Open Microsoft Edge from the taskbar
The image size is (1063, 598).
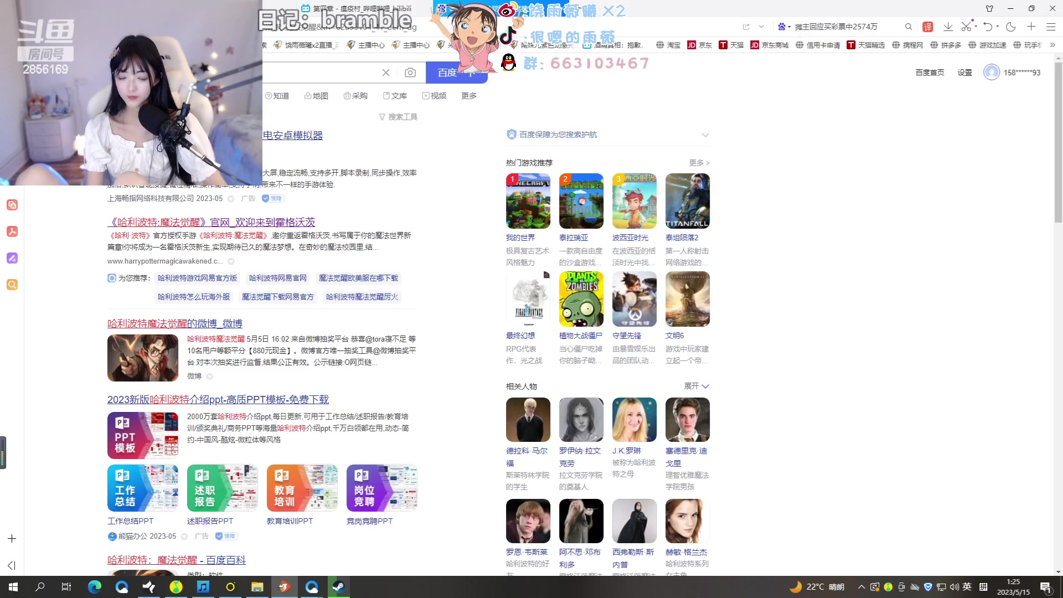point(95,587)
